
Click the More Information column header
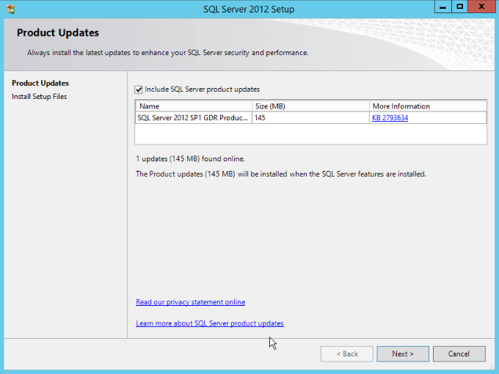[x=427, y=106]
